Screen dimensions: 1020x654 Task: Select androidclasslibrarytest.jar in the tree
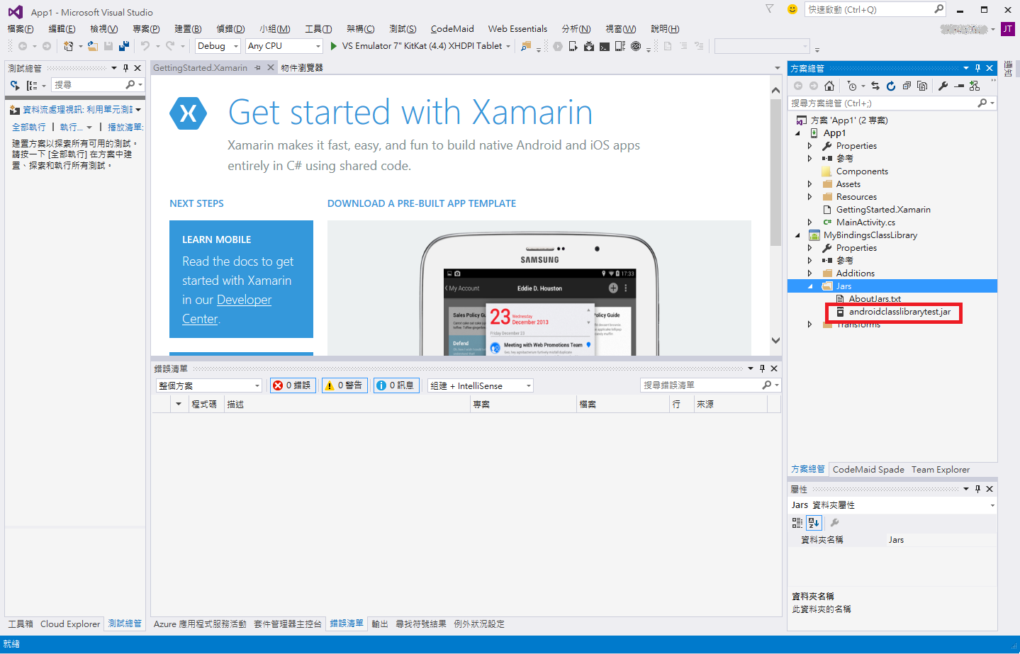899,312
